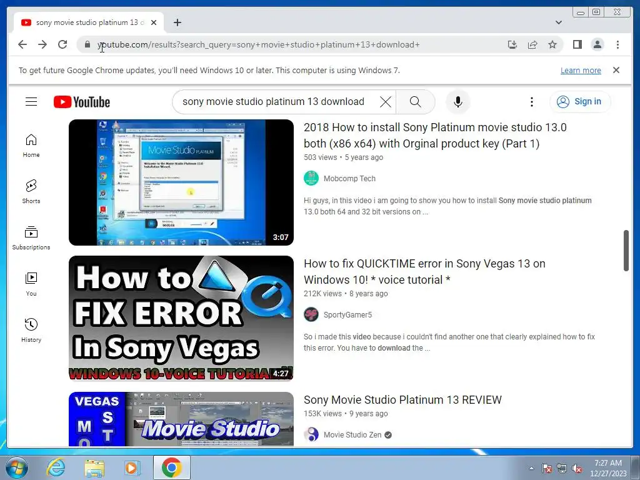Select the '503 views' text
Viewport: 640px width, 480px height.
pyautogui.click(x=321, y=157)
